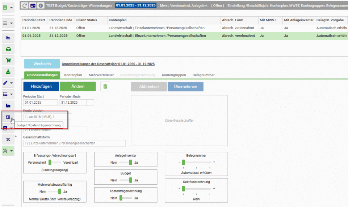Adjust the Belegnummer slider handle
Viewport: 348px width, 207px height.
(183, 162)
